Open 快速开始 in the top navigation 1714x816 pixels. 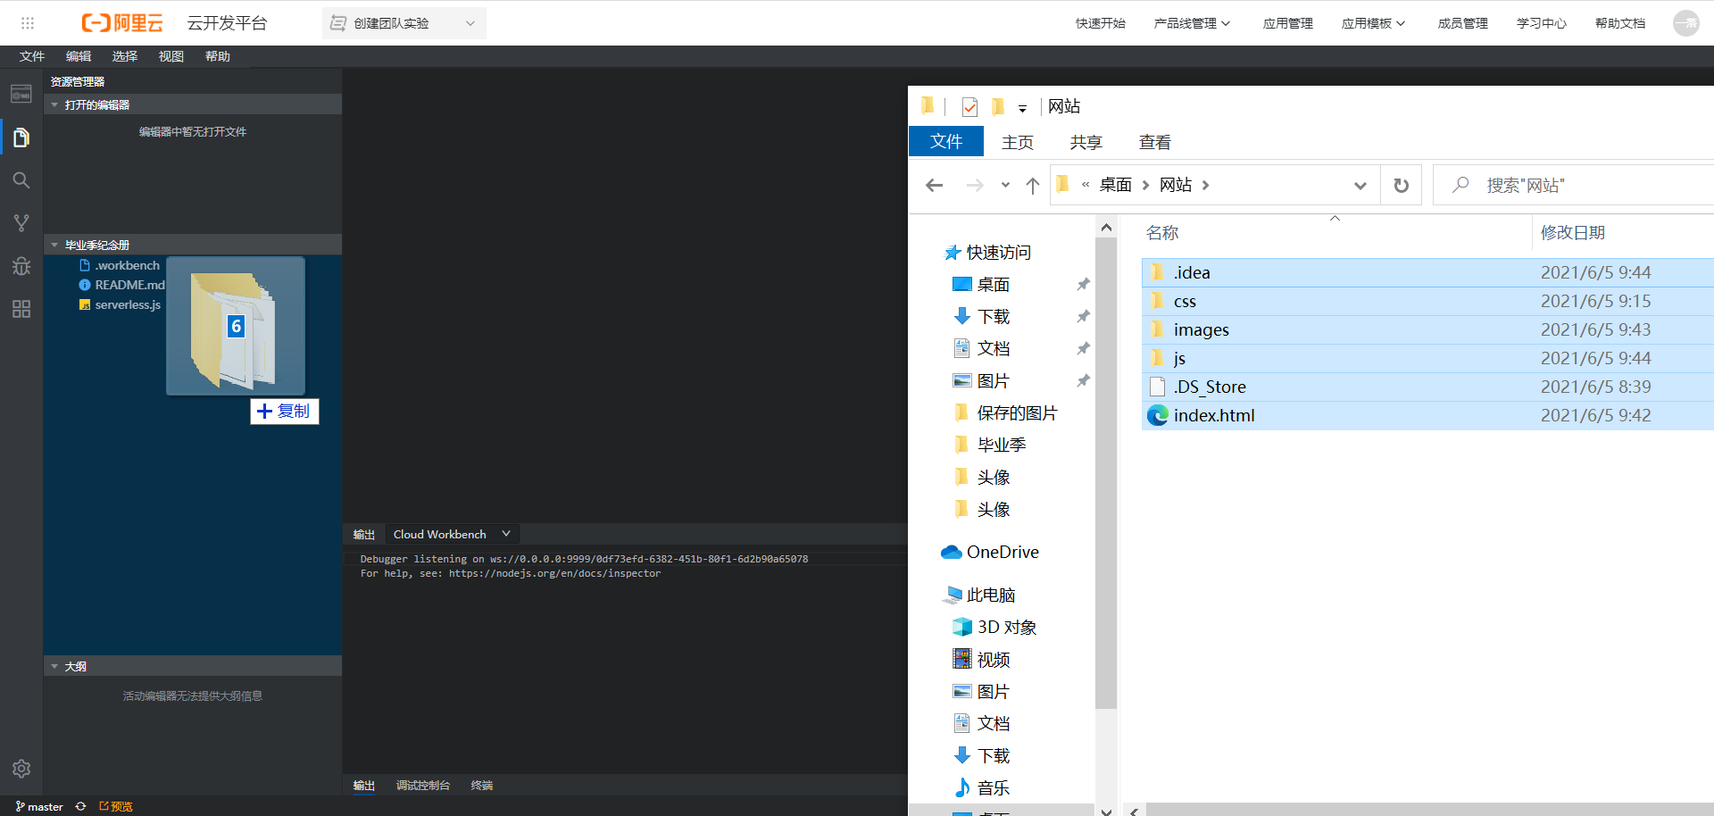click(x=1101, y=23)
